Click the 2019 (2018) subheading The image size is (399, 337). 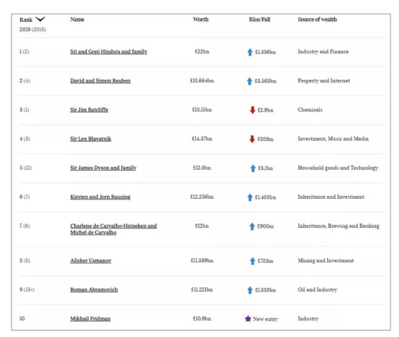pyautogui.click(x=33, y=30)
